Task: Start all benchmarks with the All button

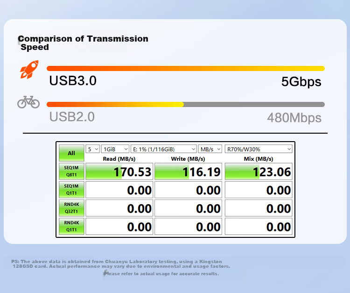Action: (71, 153)
